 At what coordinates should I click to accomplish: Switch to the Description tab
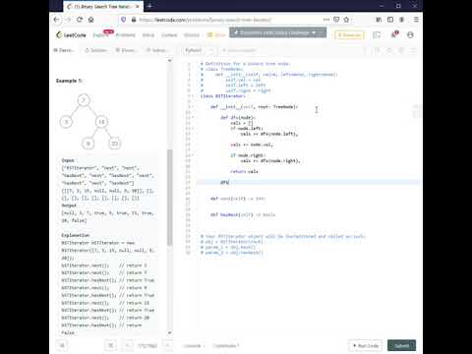pyautogui.click(x=64, y=50)
